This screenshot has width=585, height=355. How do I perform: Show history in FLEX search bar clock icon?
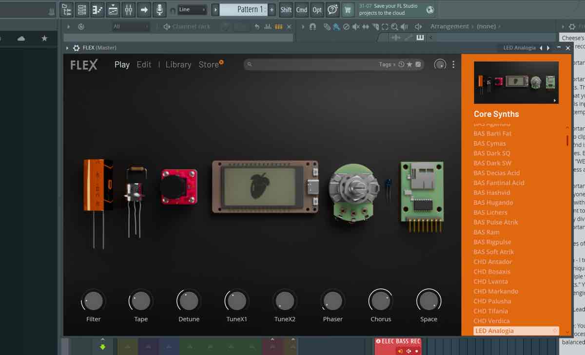401,64
